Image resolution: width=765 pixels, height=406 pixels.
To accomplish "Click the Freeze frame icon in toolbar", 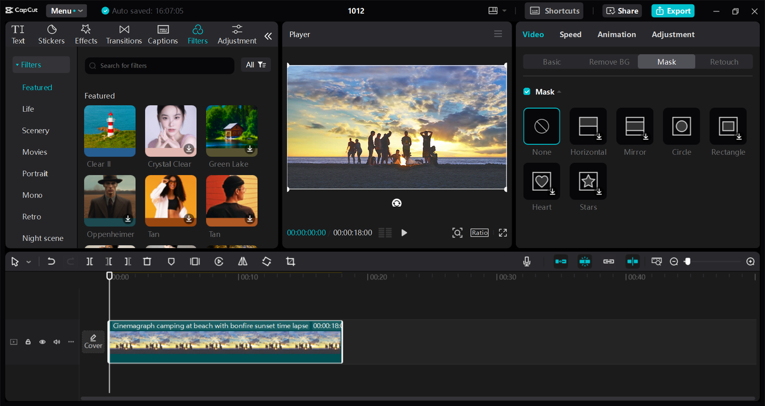I will click(x=195, y=261).
